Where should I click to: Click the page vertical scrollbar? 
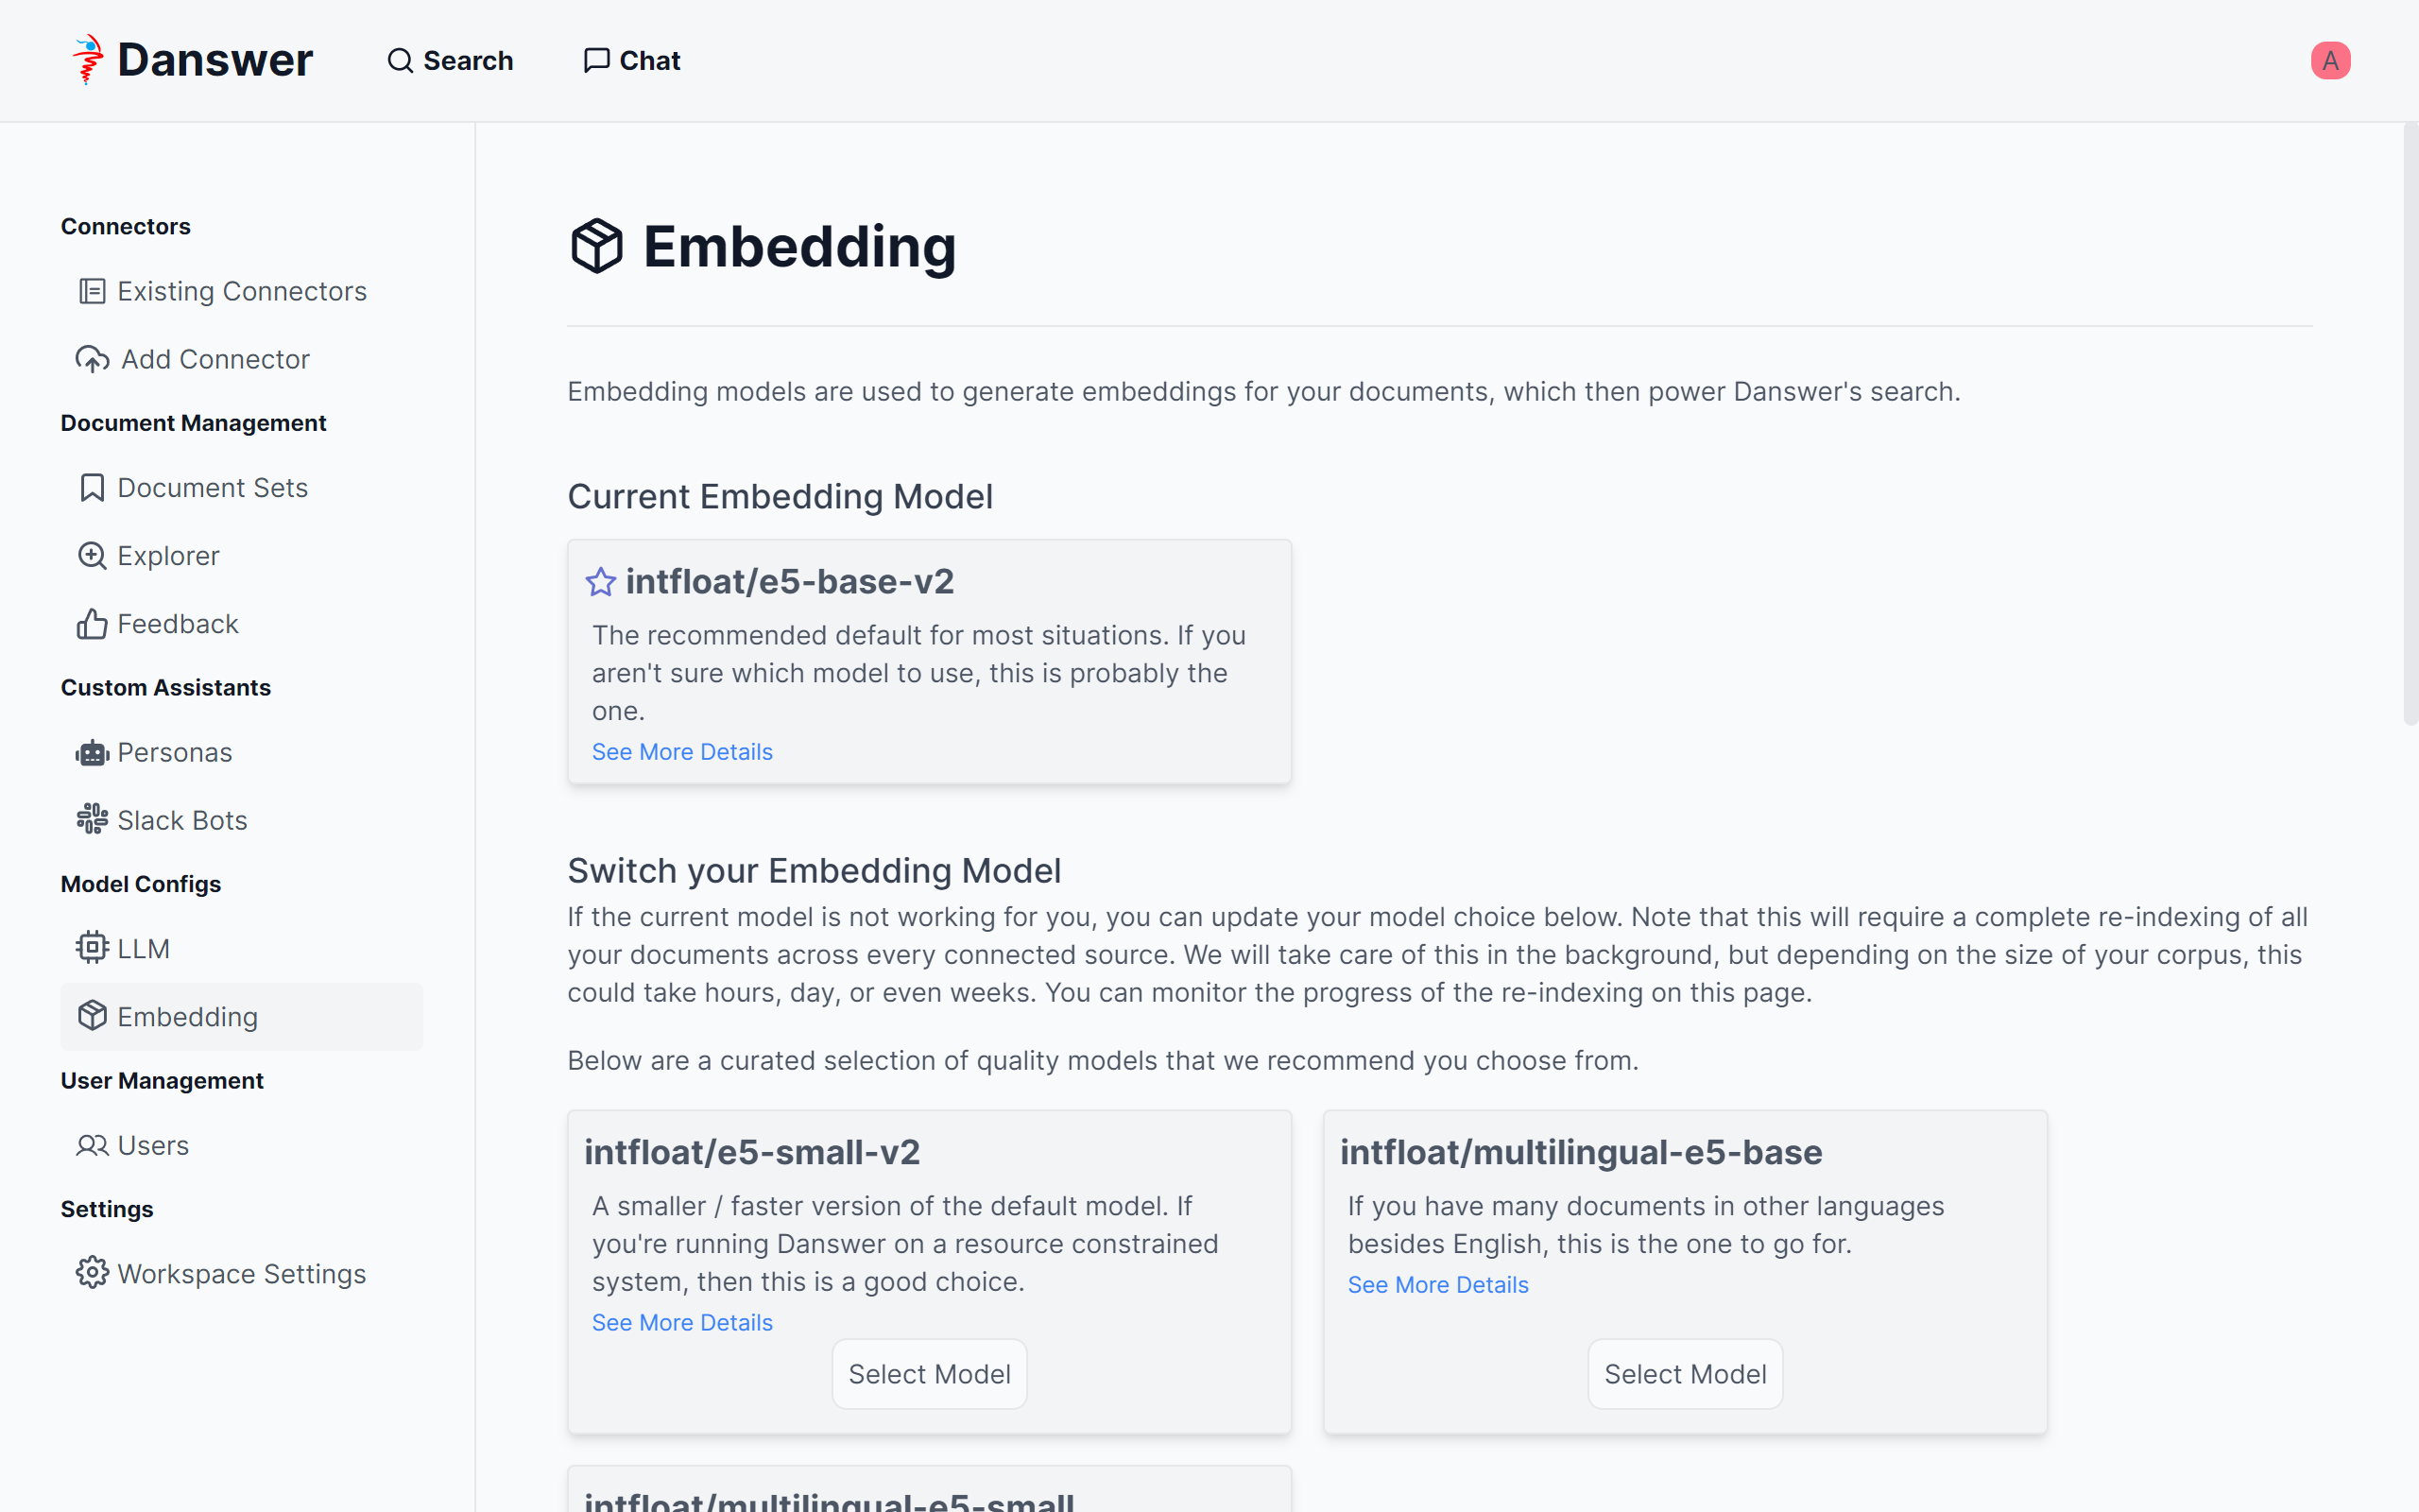(x=2410, y=420)
